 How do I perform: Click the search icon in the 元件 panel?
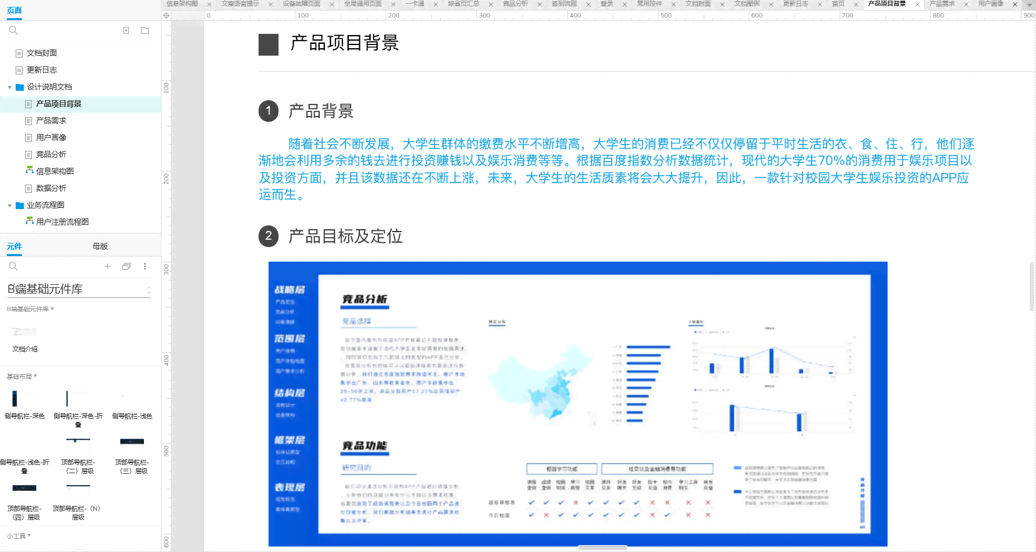13,267
